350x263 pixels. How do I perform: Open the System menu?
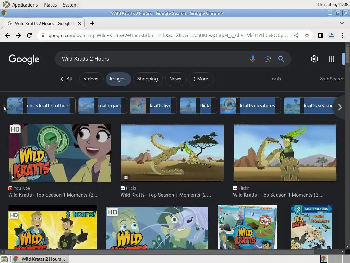pos(70,5)
